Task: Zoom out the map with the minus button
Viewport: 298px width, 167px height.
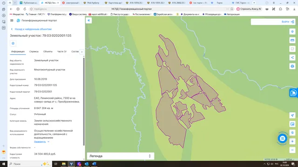Action: [x=292, y=150]
